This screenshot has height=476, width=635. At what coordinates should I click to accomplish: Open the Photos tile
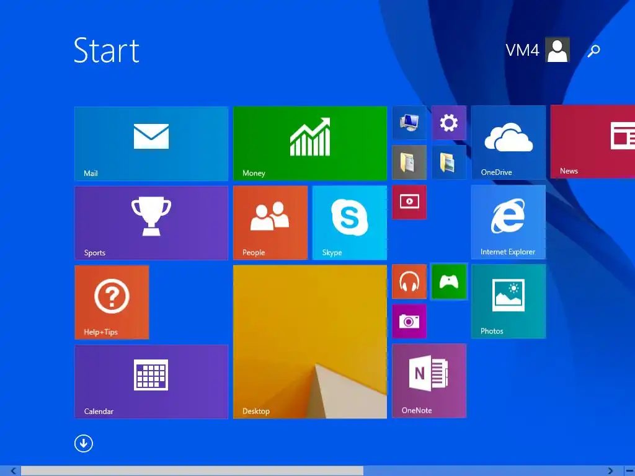click(x=508, y=301)
